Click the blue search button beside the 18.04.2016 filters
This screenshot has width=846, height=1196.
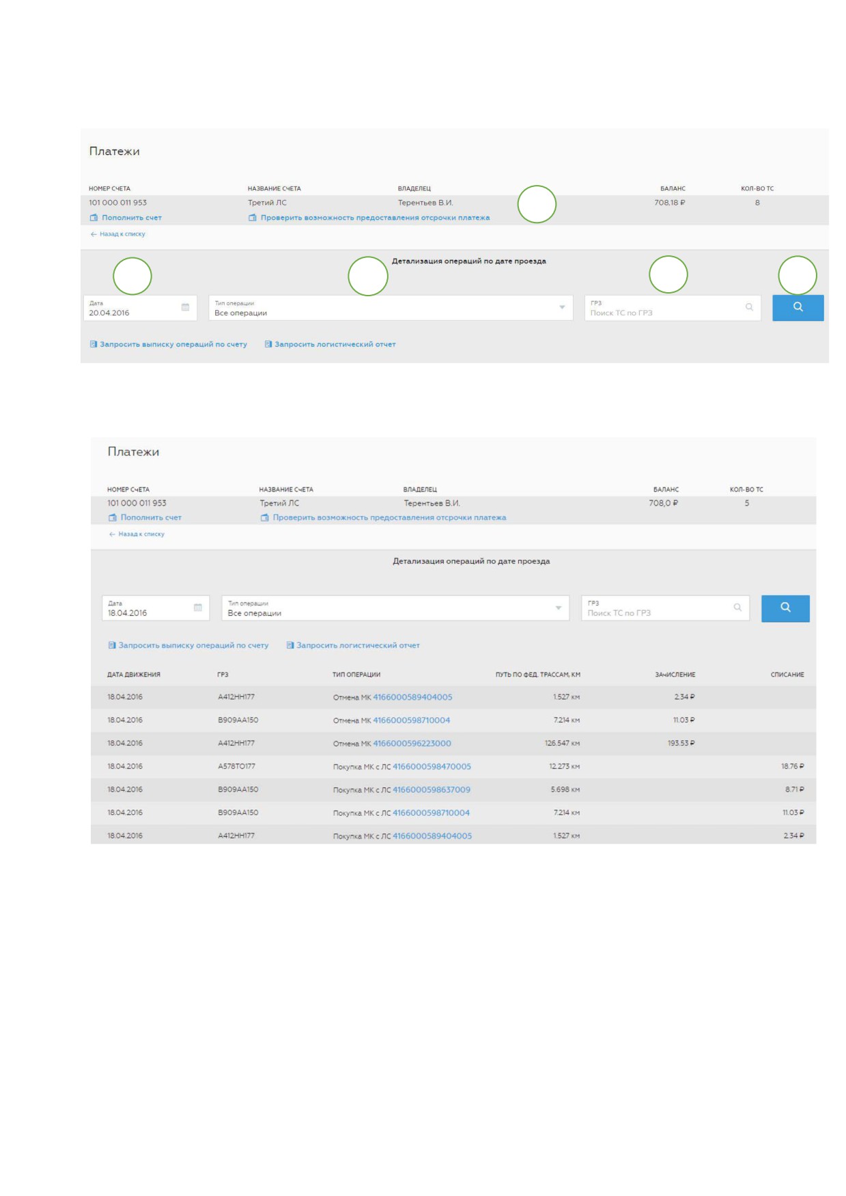pyautogui.click(x=785, y=608)
